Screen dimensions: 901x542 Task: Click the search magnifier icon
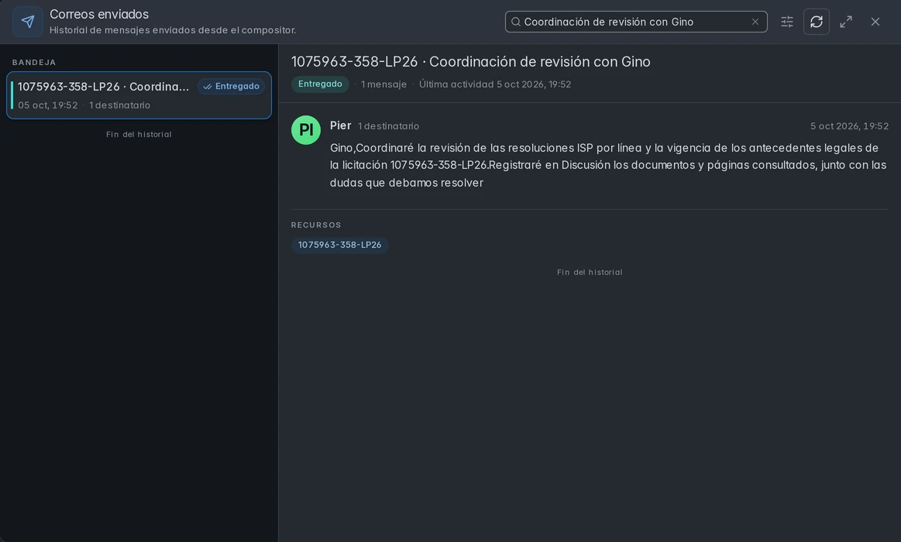(515, 22)
